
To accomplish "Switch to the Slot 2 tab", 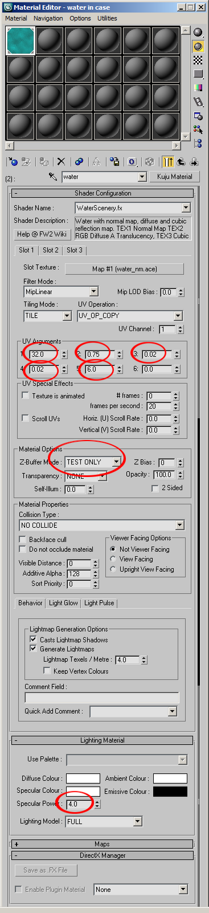I will (x=51, y=250).
